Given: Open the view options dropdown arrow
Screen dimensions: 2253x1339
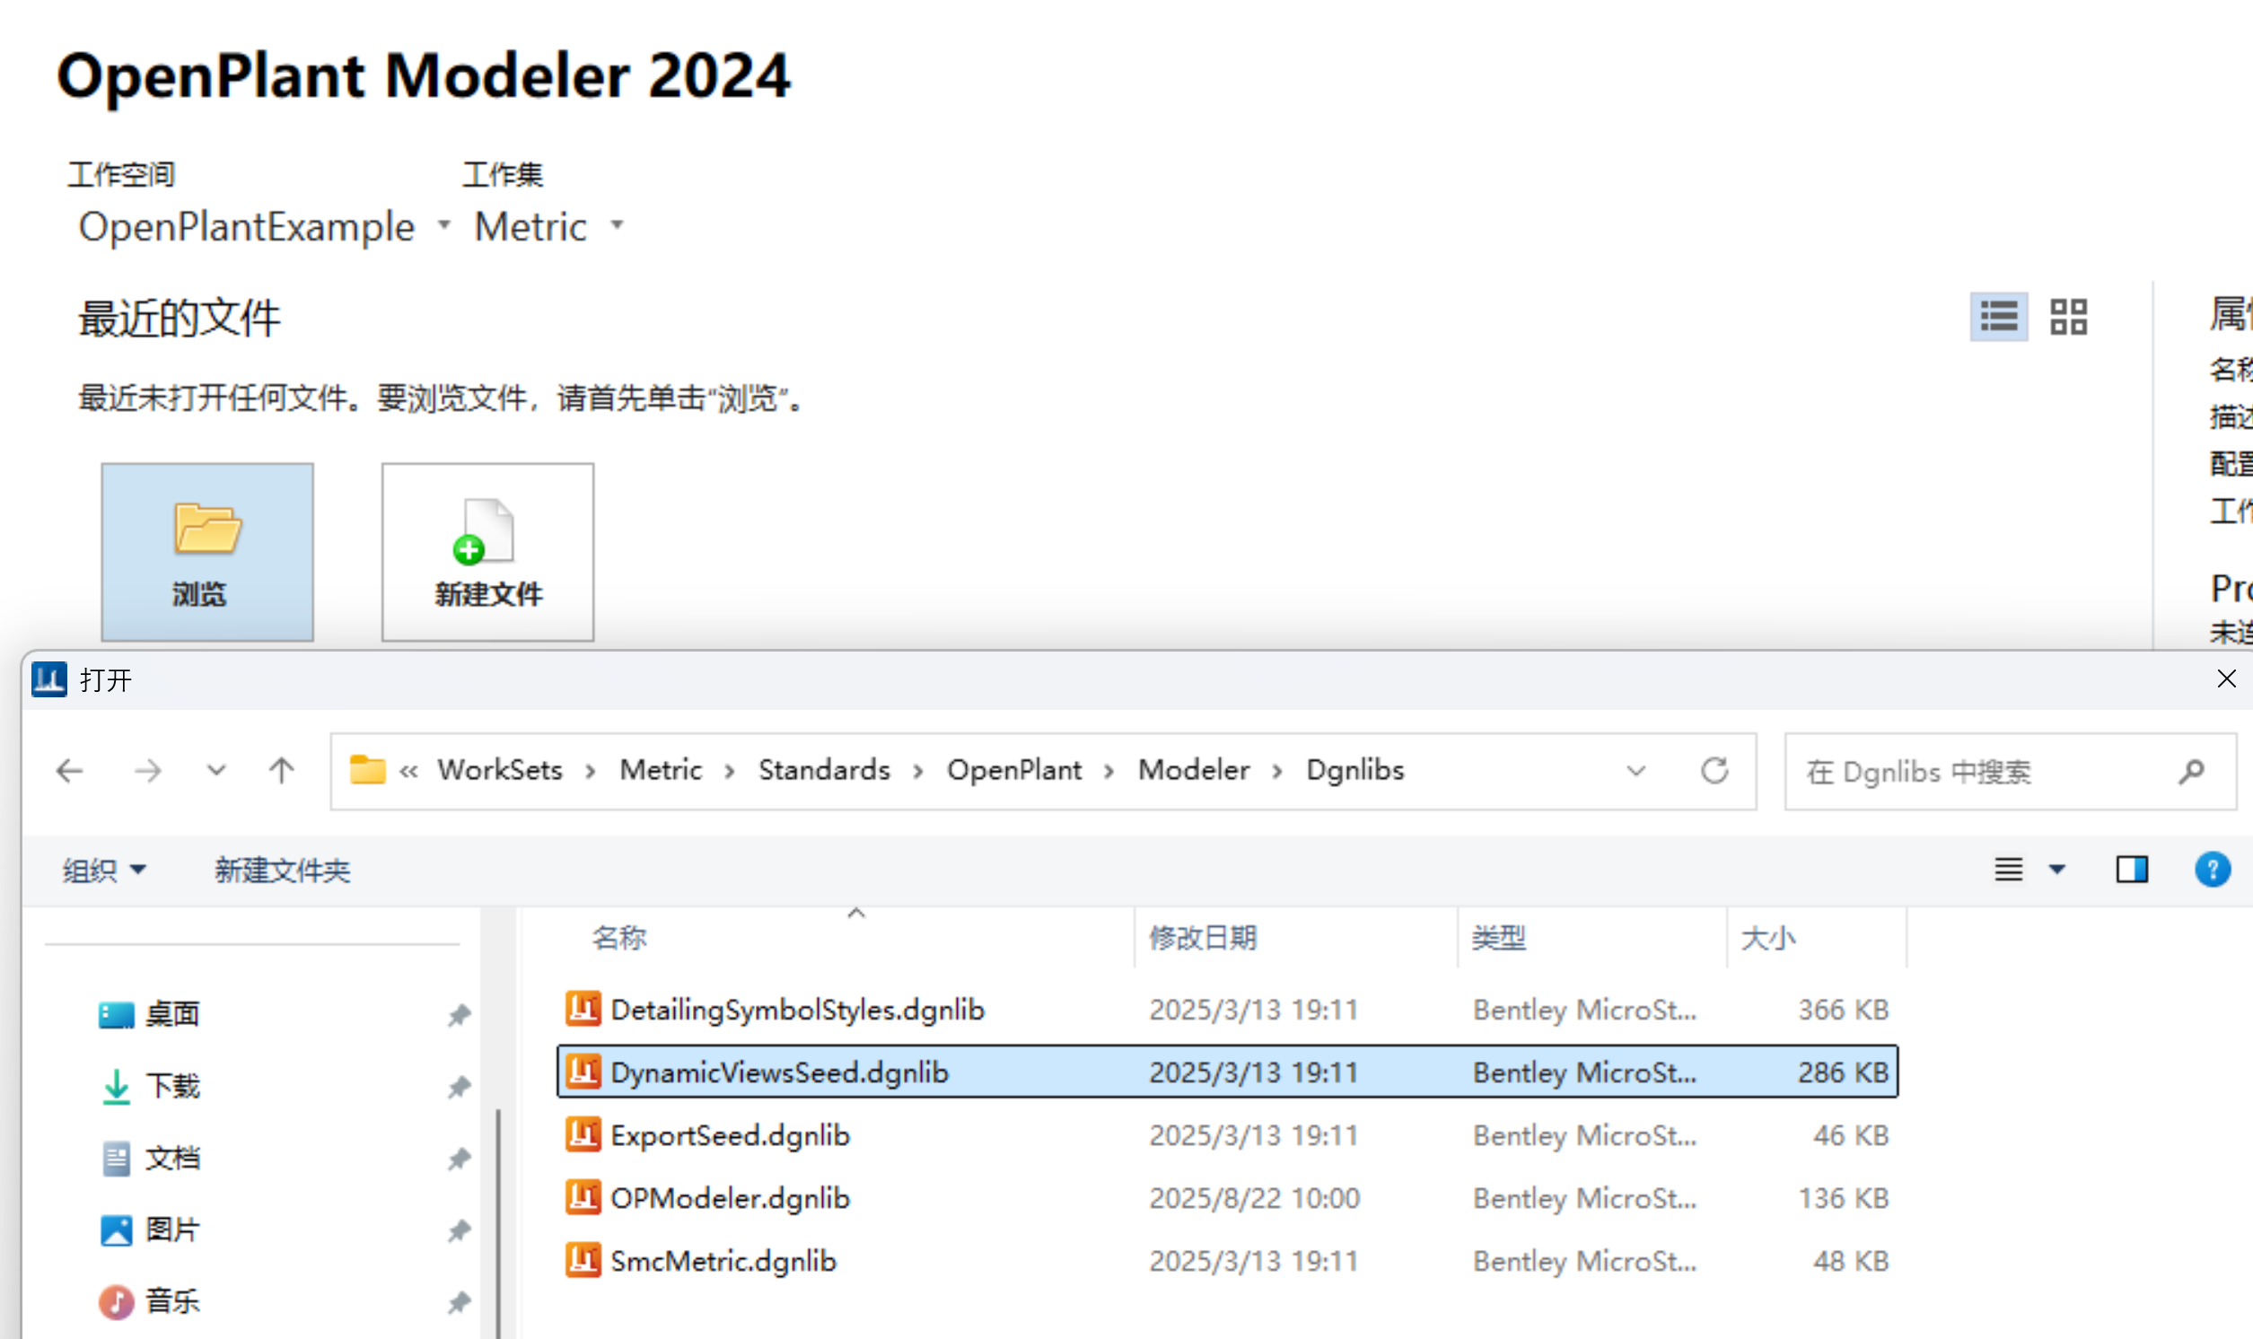Looking at the screenshot, I should pyautogui.click(x=2057, y=870).
